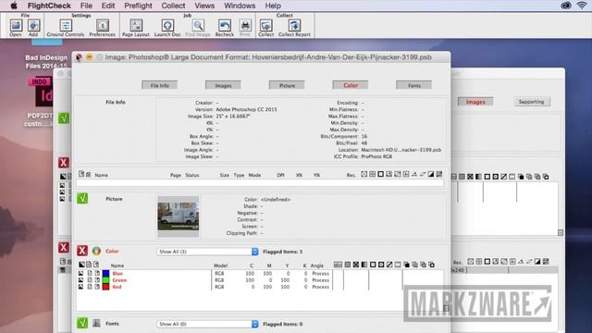Click the Blue color swatch
This screenshot has height=333, width=592.
pyautogui.click(x=106, y=274)
